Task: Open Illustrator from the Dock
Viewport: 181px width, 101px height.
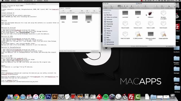Action: (55, 97)
